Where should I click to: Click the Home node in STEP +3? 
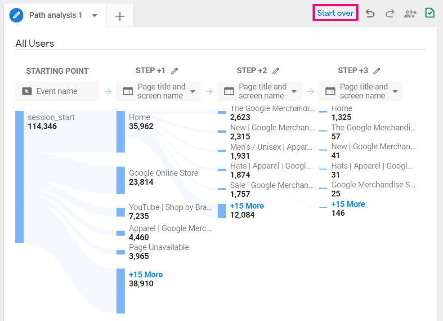click(x=342, y=108)
